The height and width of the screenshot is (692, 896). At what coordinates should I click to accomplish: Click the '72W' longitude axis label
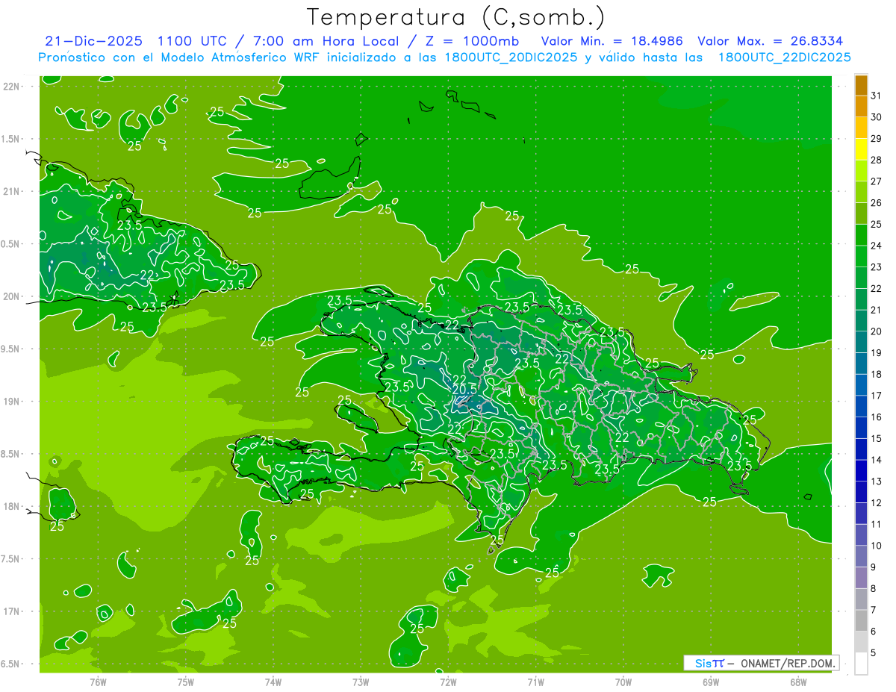point(448,682)
